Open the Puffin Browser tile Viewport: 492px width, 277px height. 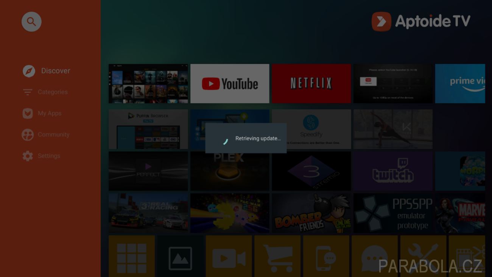click(148, 129)
